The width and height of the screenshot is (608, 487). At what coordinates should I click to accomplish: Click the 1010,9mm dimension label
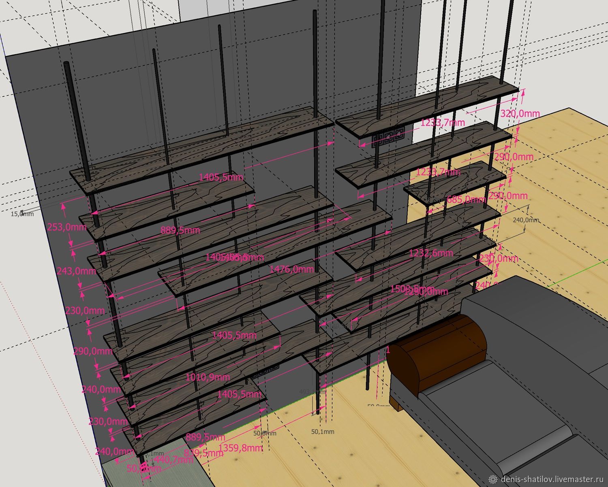[x=208, y=377]
